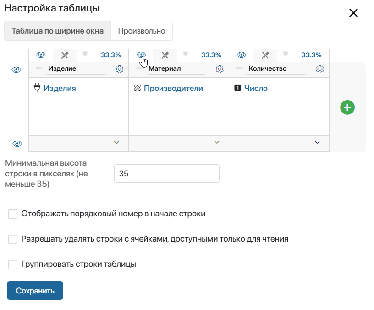Enable Группировать строки таблицы checkbox

coord(13,265)
